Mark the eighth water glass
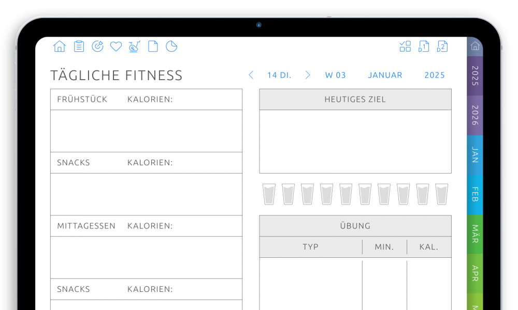This screenshot has width=518, height=310. click(x=404, y=194)
